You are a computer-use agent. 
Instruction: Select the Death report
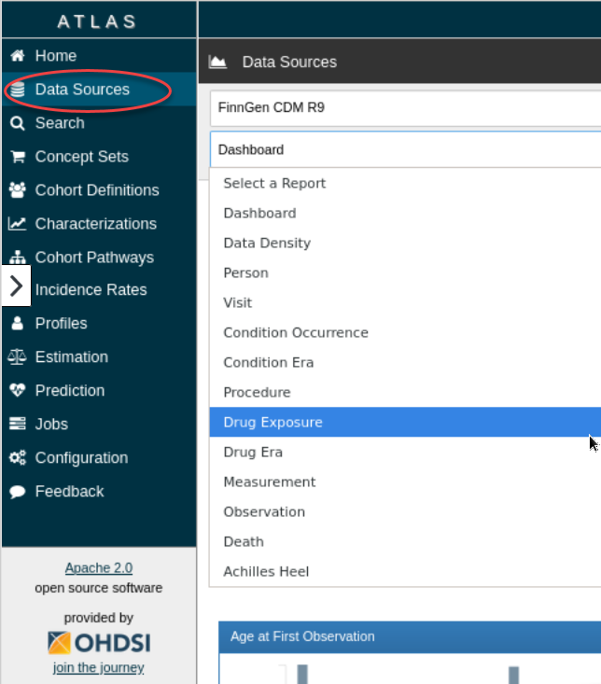tap(405, 542)
